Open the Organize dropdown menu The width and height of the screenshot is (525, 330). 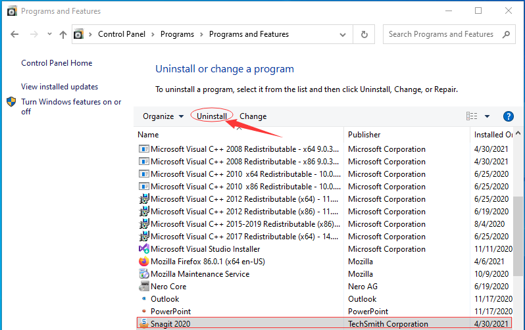tap(163, 116)
